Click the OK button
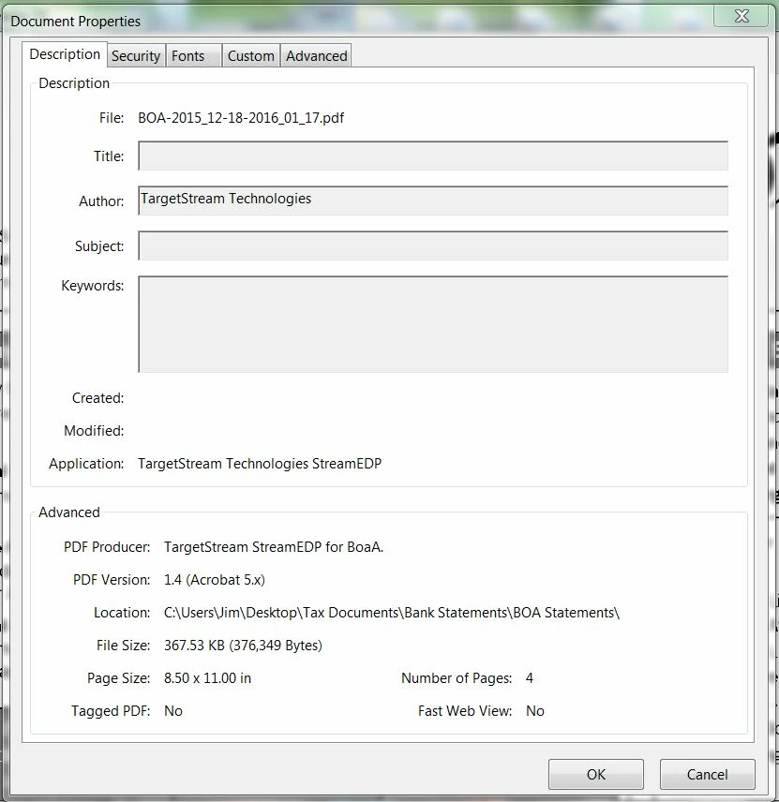This screenshot has width=779, height=802. pyautogui.click(x=596, y=775)
